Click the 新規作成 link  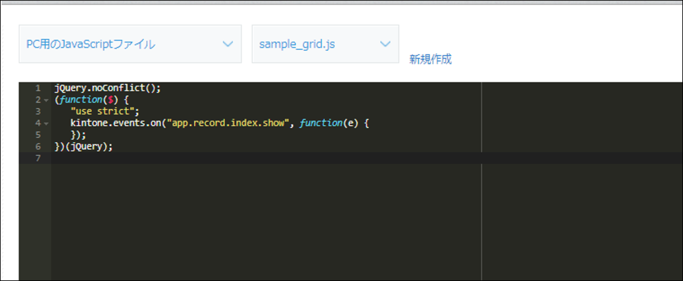430,59
